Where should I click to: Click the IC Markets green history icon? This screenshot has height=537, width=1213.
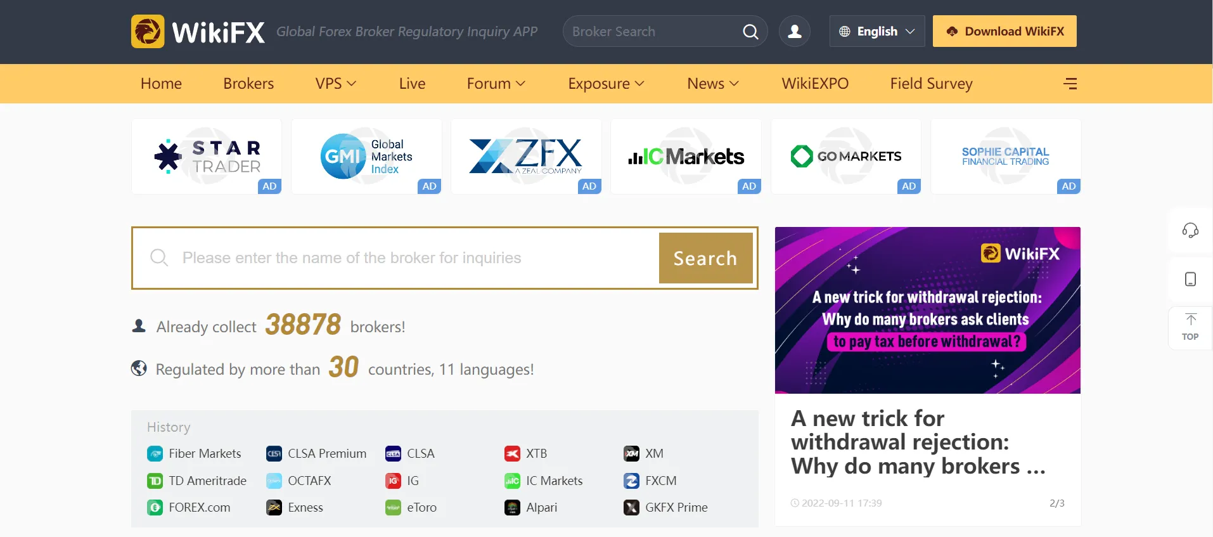512,481
